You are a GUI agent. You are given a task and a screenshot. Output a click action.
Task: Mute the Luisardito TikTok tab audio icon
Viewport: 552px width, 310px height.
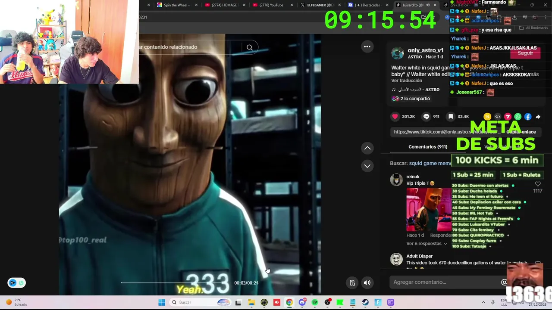tap(428, 5)
